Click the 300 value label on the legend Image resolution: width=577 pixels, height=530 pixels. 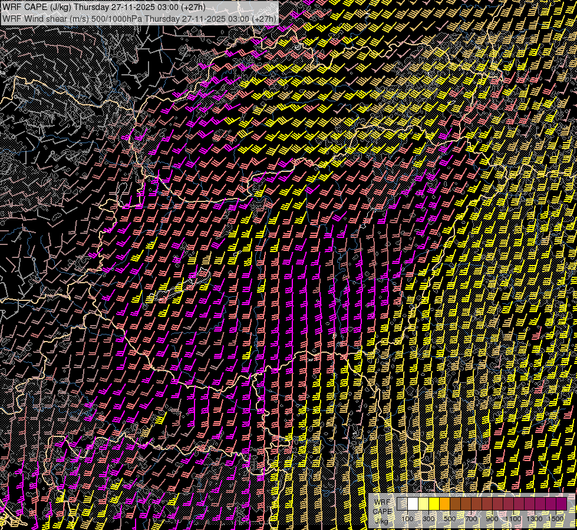click(428, 519)
